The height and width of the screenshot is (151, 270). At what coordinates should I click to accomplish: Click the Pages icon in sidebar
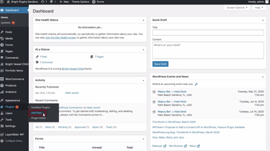pos(2,51)
